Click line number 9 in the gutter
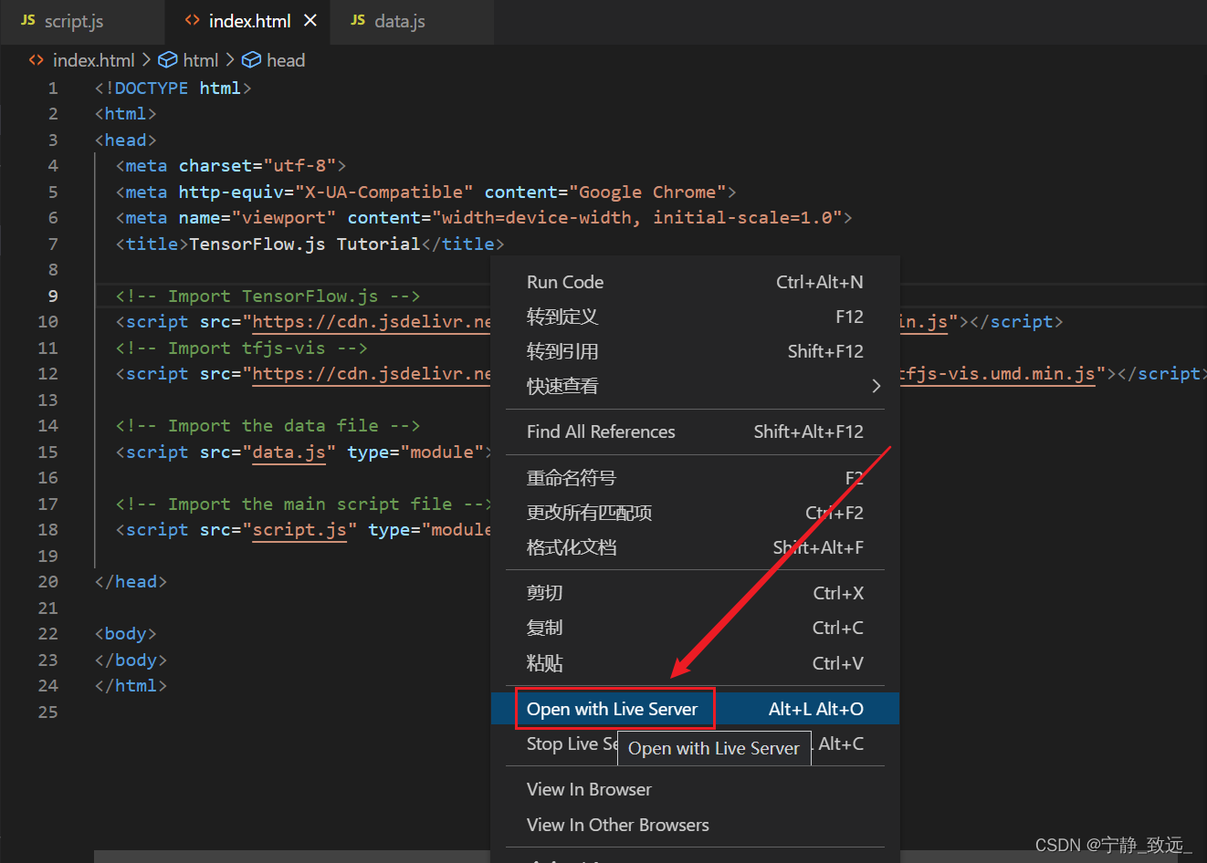Viewport: 1207px width, 863px height. click(x=53, y=296)
